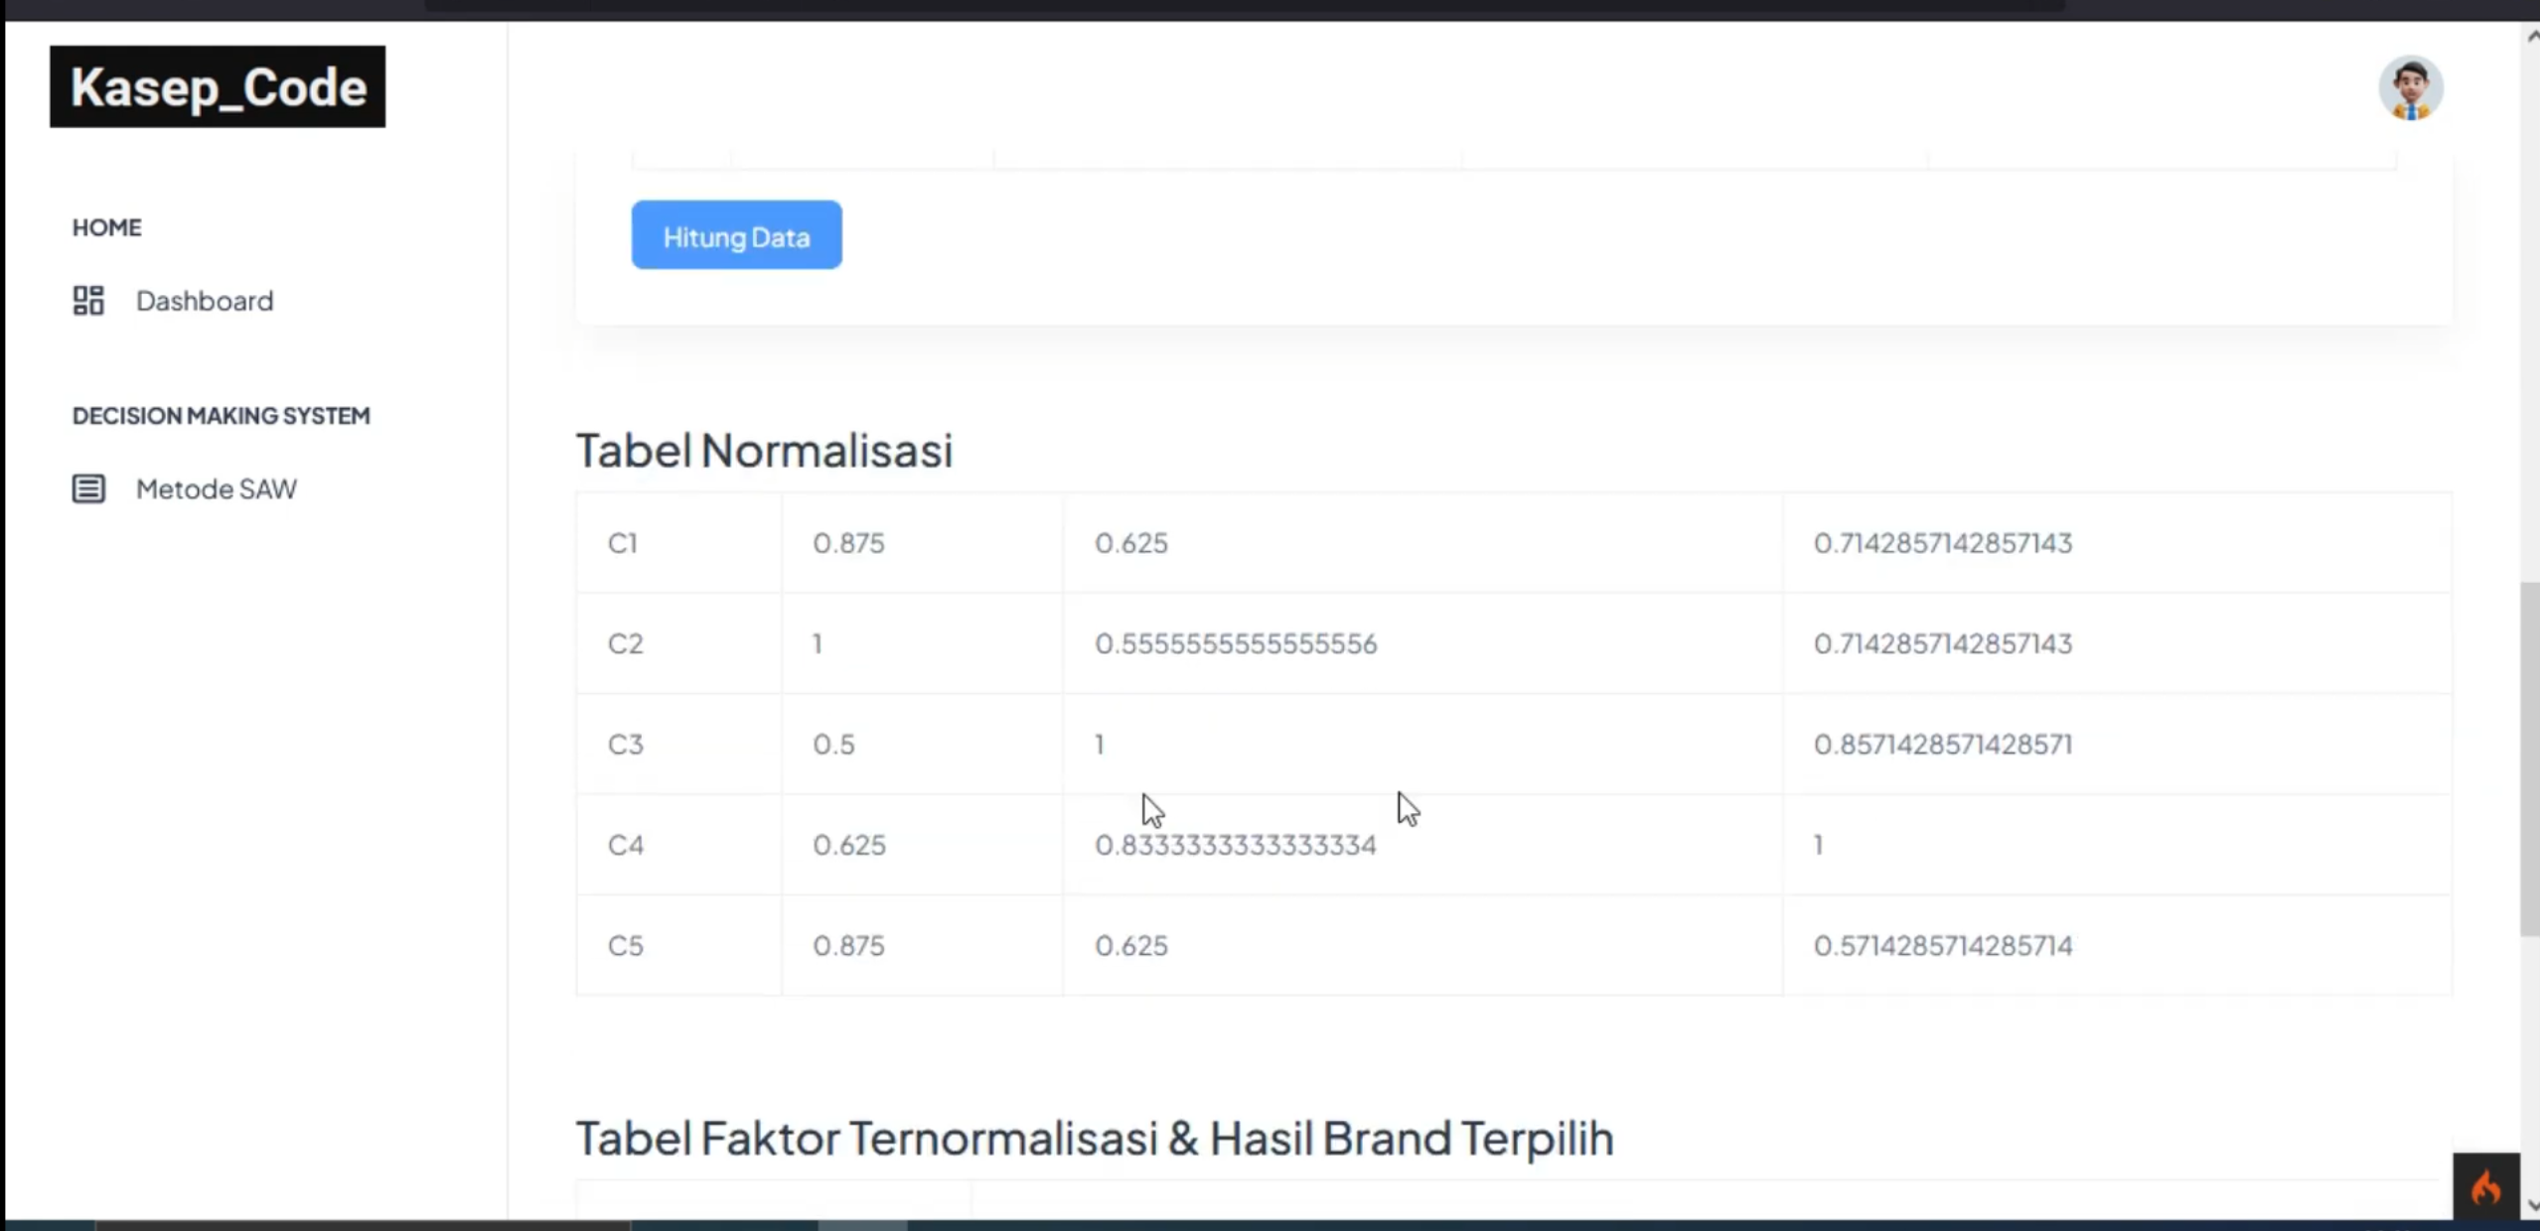Click value 1 in the C2 row
Image resolution: width=2540 pixels, height=1231 pixels.
coord(817,643)
